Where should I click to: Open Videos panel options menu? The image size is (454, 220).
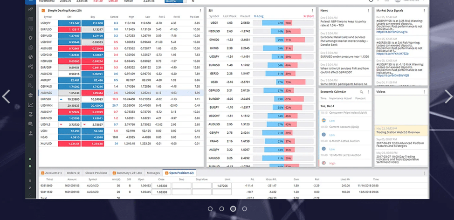click(424, 92)
